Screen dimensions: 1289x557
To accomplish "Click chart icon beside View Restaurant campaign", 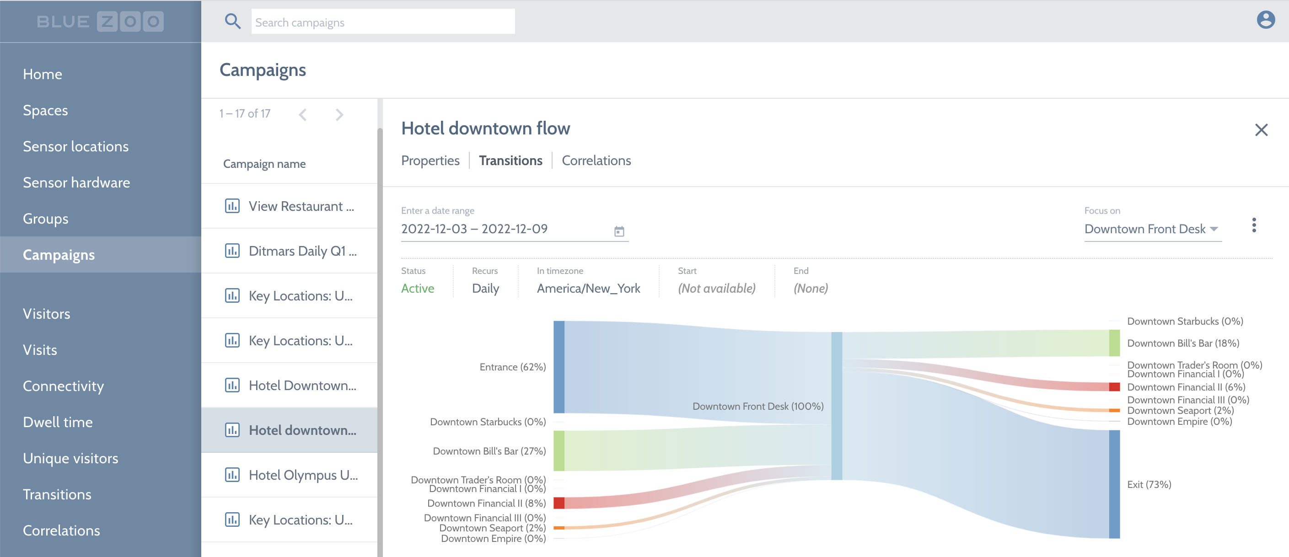I will 232,206.
